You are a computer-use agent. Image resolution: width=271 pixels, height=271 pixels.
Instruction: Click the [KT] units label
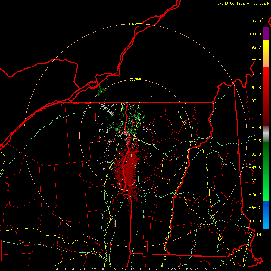[x=257, y=21]
